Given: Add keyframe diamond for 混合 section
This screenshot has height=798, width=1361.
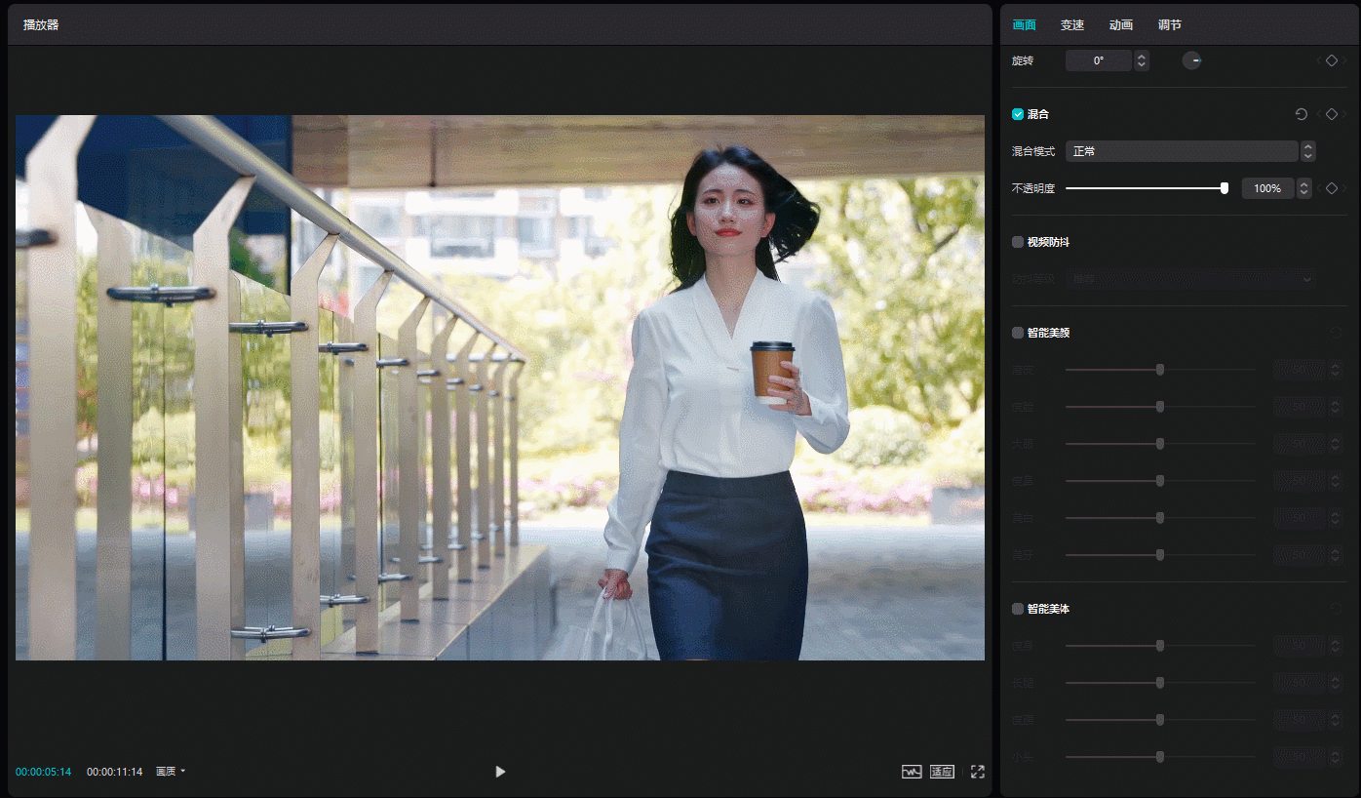Looking at the screenshot, I should [x=1332, y=114].
